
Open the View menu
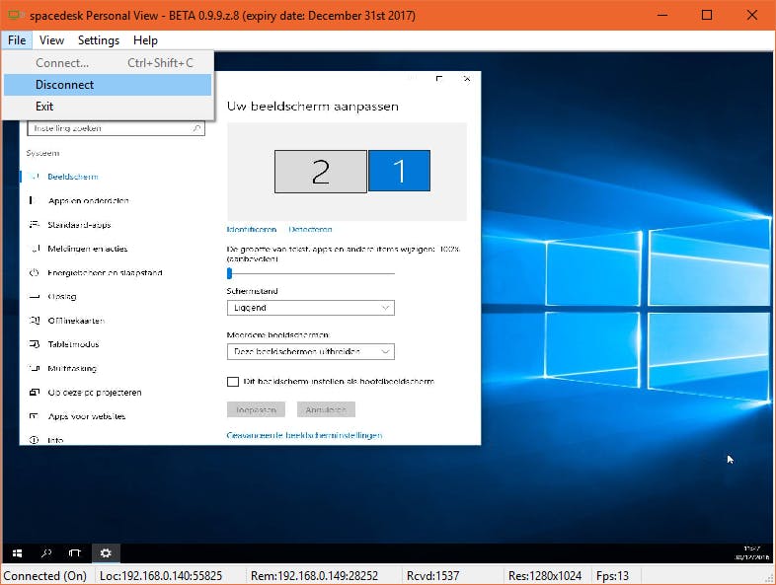(x=51, y=40)
